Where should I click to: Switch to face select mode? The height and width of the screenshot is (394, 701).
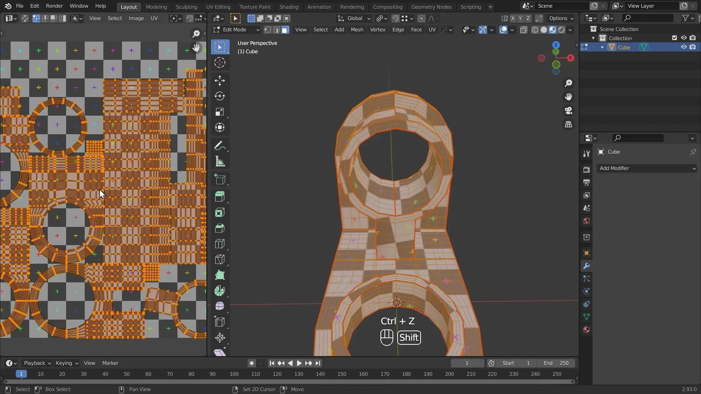pyautogui.click(x=286, y=30)
